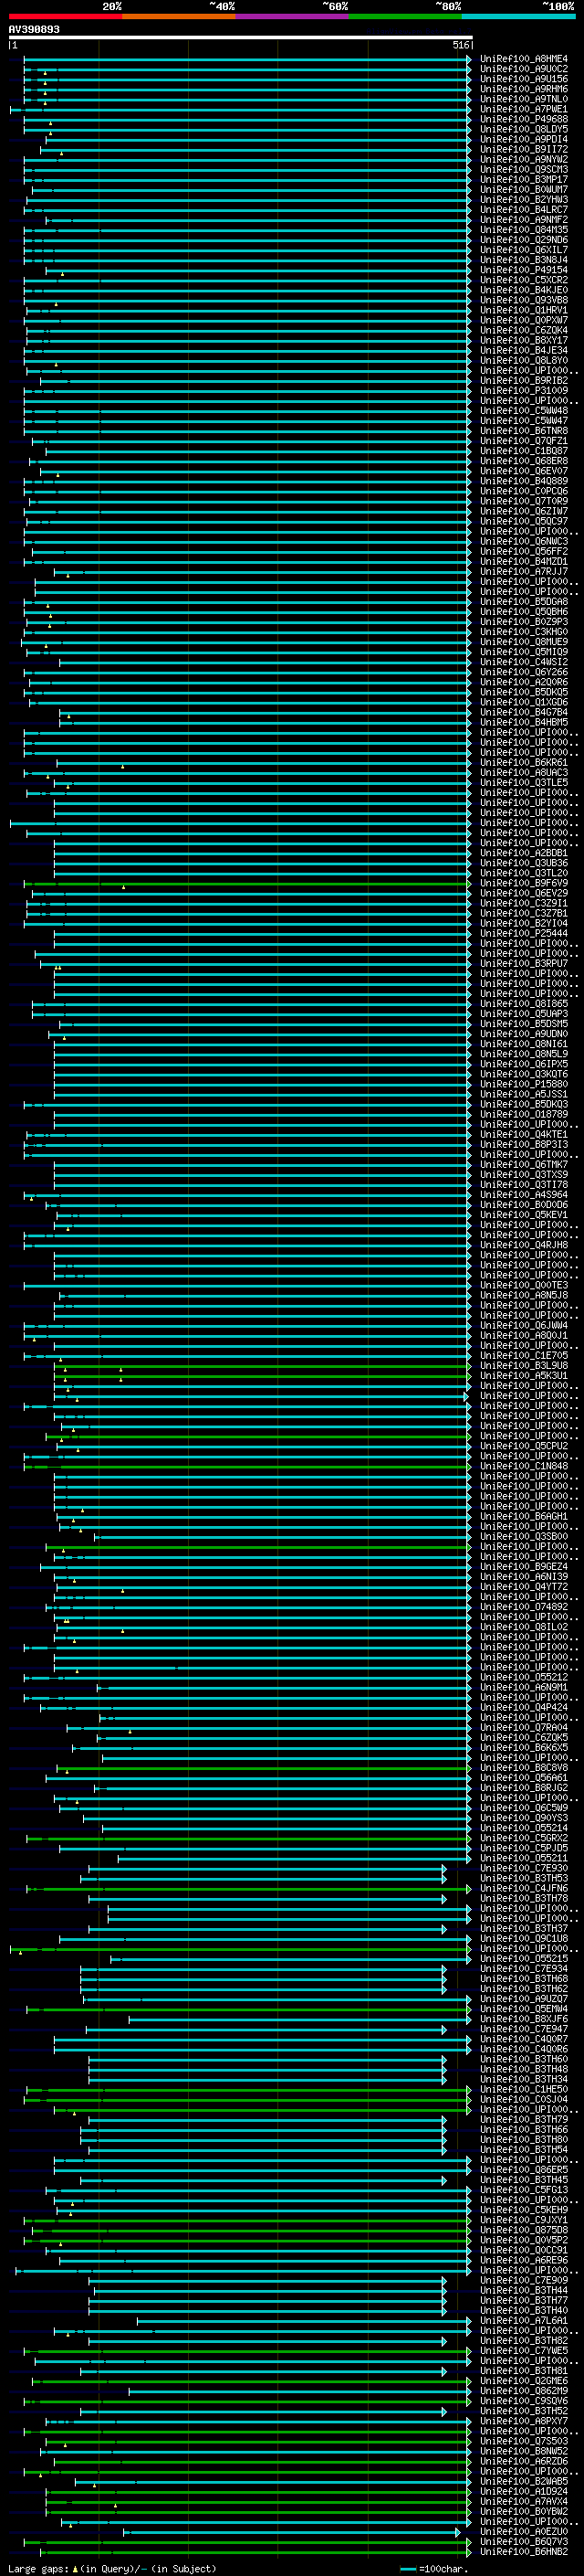Click the cyan ~100% identity legend segment
Image resolution: width=584 pixels, height=2576 pixels.
[x=518, y=17]
